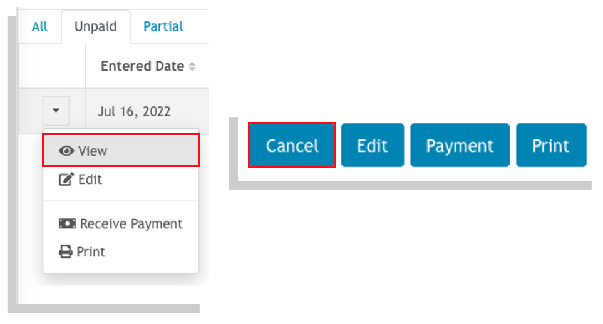603x324 pixels.
Task: Choose Edit text in the dropdown menu
Action: (90, 180)
